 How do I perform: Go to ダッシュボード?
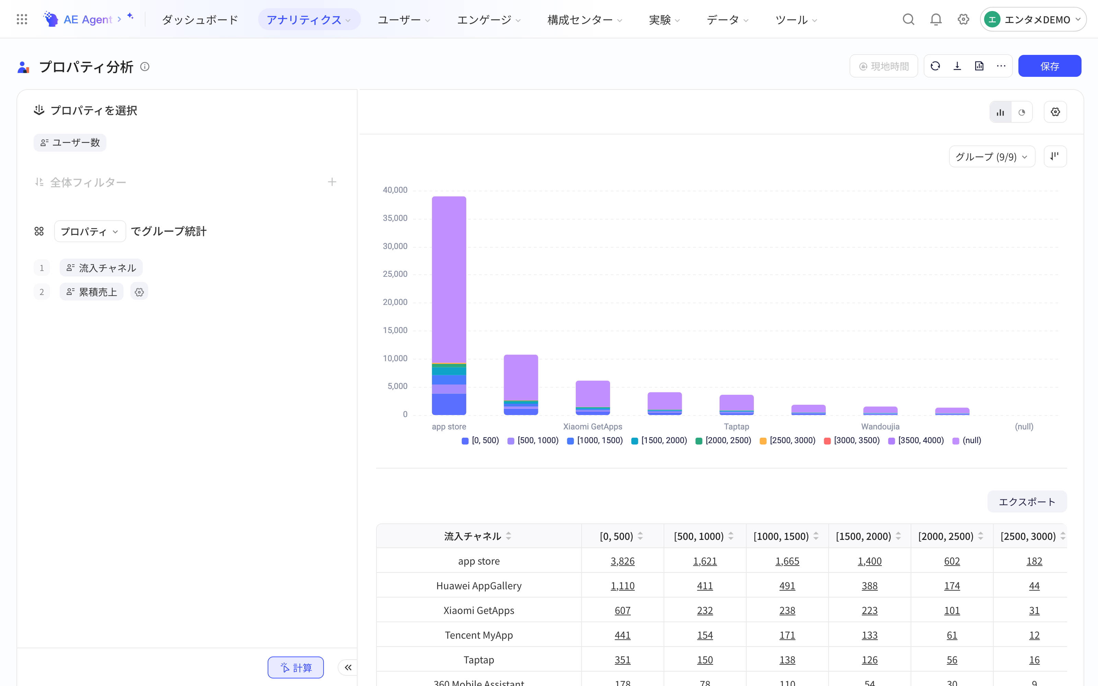point(200,20)
